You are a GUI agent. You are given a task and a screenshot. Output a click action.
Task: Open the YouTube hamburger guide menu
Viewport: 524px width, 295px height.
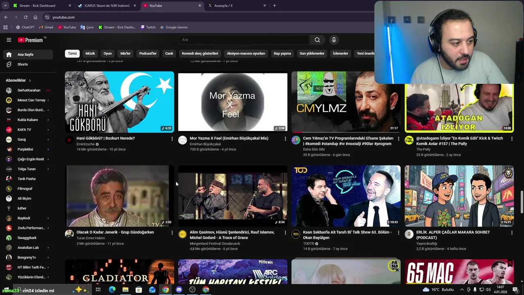point(9,40)
